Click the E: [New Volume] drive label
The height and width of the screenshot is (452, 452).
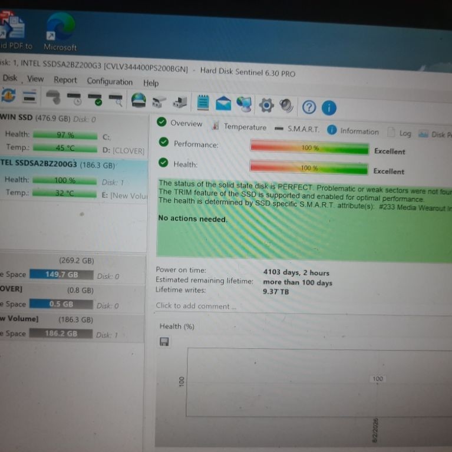(124, 196)
